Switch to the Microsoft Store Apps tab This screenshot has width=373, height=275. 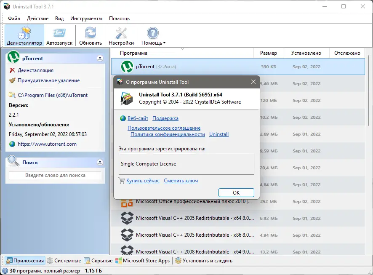pos(143,261)
